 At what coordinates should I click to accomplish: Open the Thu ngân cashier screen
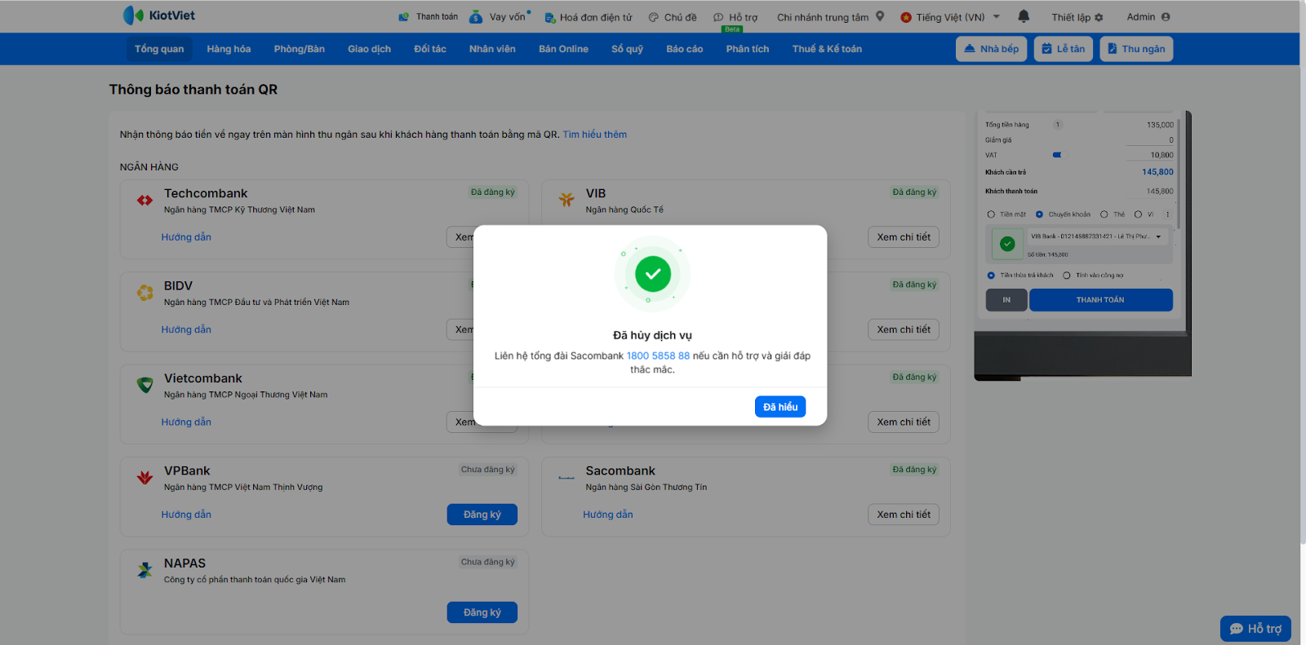point(1136,49)
